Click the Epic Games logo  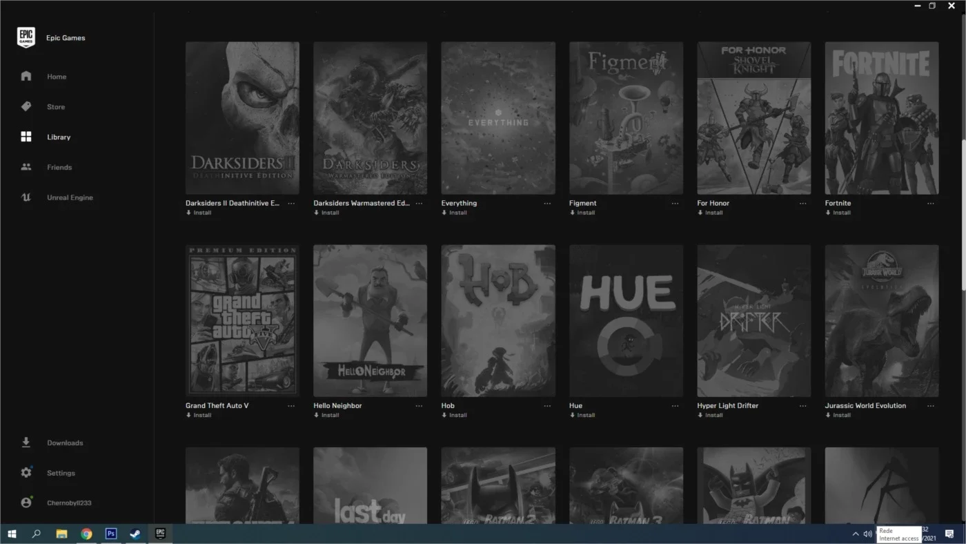[26, 38]
